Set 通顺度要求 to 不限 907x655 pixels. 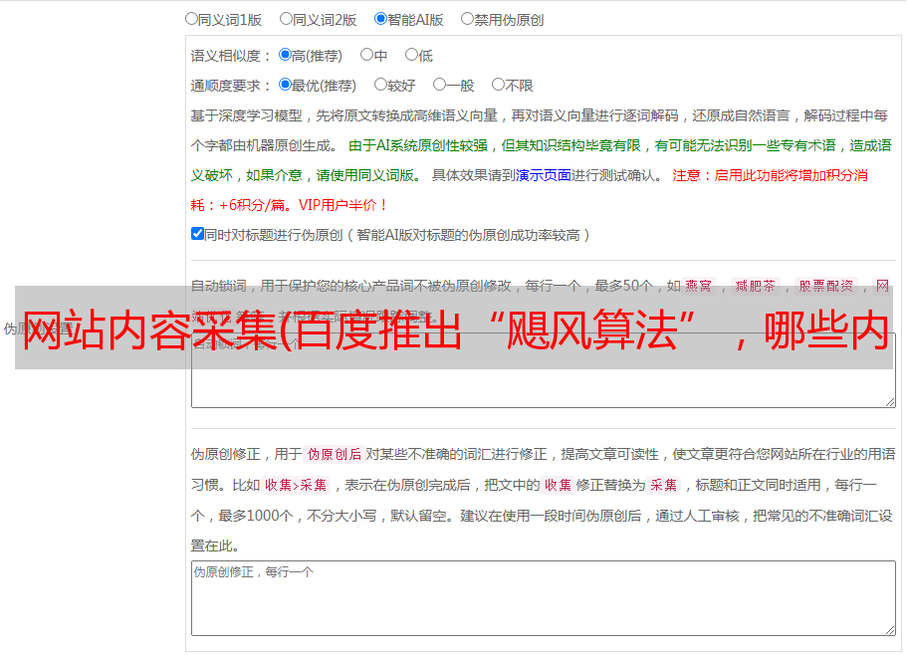498,85
